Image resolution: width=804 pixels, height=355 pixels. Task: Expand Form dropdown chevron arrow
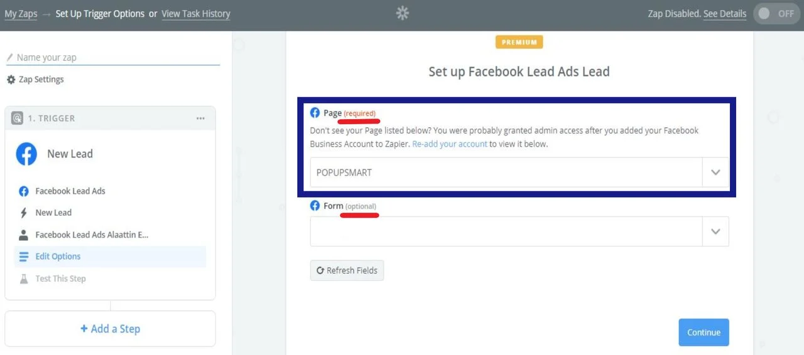(715, 231)
